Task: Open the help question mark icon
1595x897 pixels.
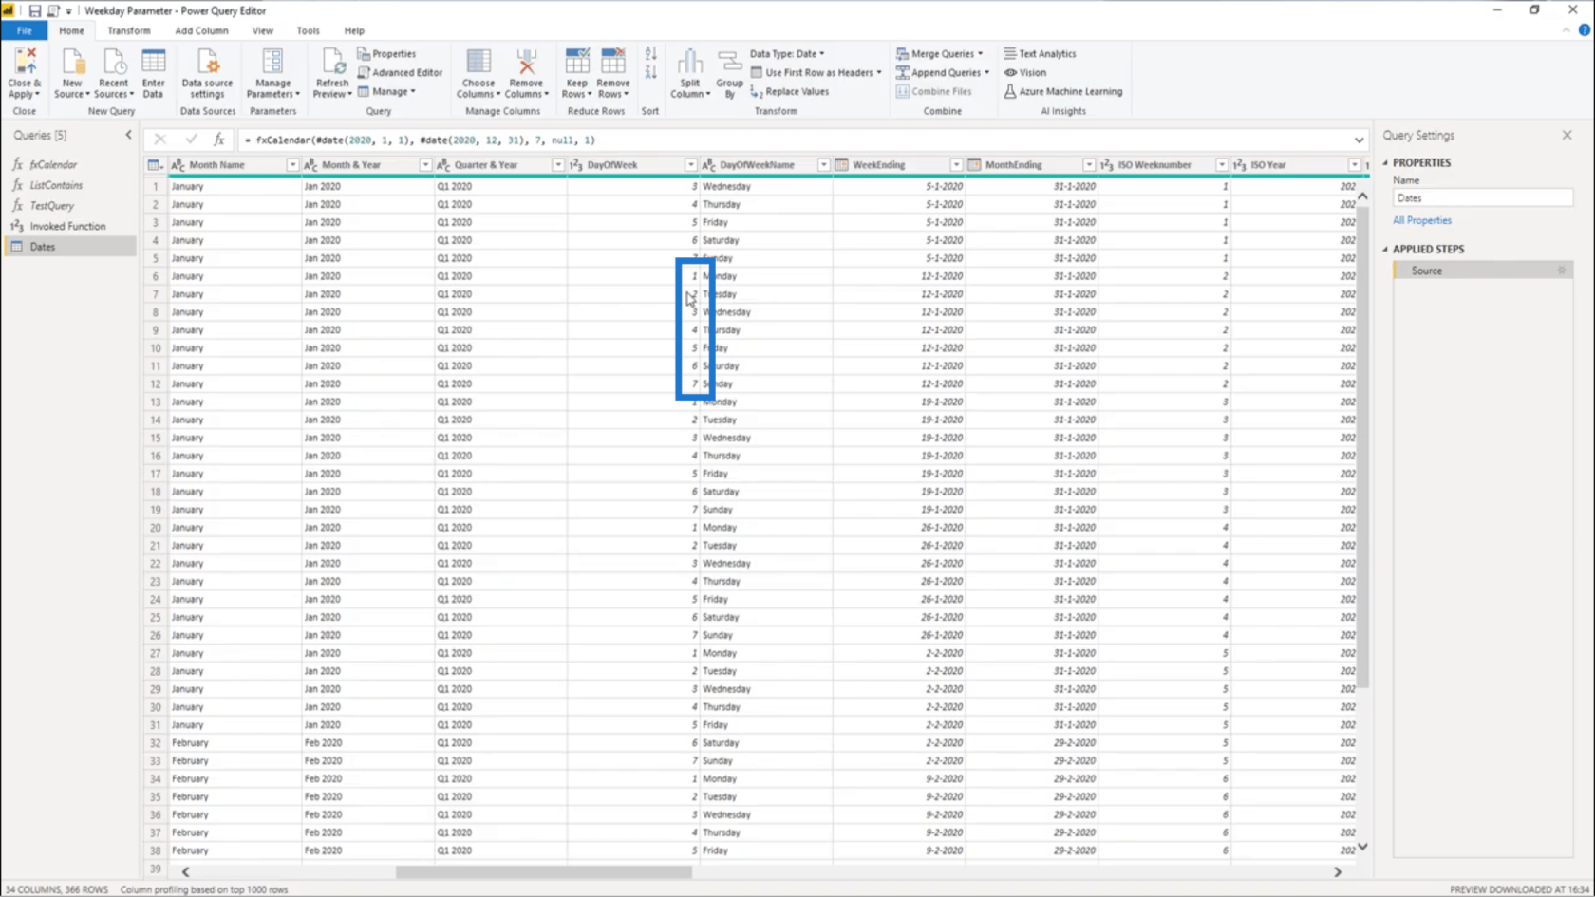Action: pyautogui.click(x=1585, y=30)
